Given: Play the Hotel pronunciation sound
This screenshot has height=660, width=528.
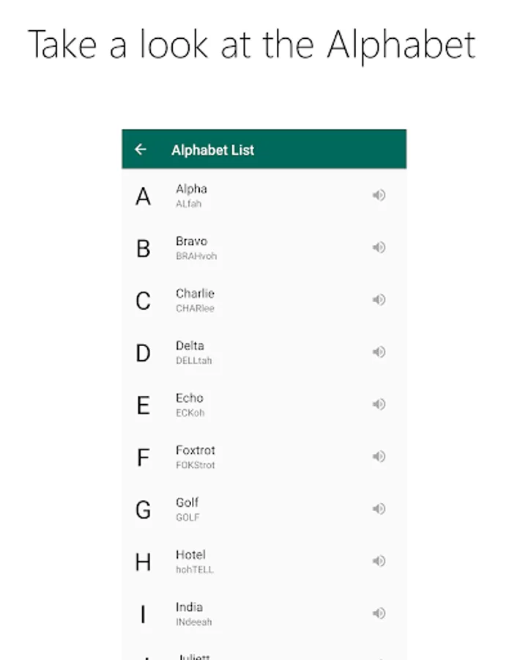Looking at the screenshot, I should pos(379,561).
